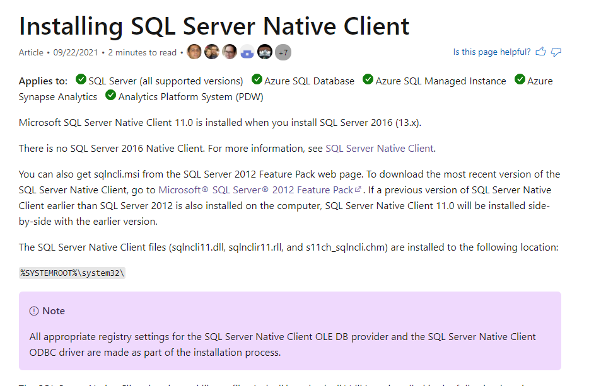Show the +7 additional contributors

[x=283, y=52]
